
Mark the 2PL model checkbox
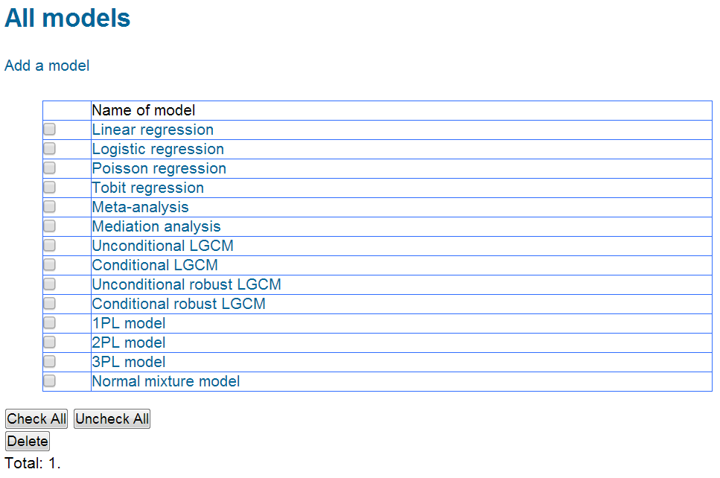click(49, 342)
